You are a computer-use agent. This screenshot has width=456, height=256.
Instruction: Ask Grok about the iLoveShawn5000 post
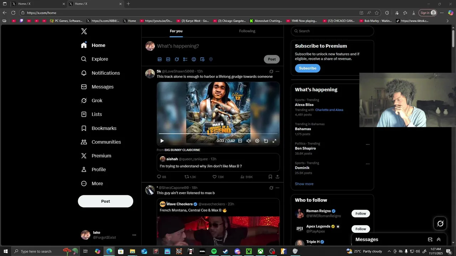coord(271,71)
